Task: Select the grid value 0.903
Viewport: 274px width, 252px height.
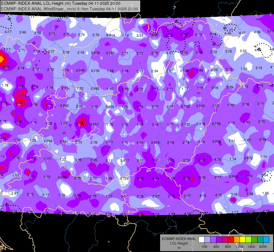Action: coord(233,177)
